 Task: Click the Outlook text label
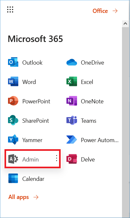pos(32,63)
